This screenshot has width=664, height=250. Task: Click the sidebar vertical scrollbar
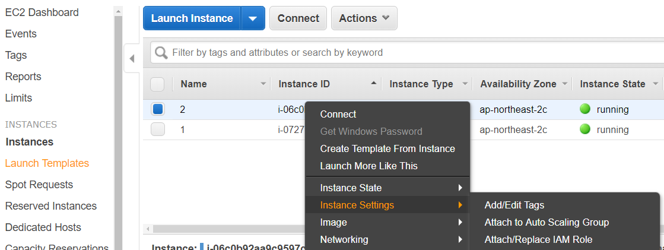[118, 133]
